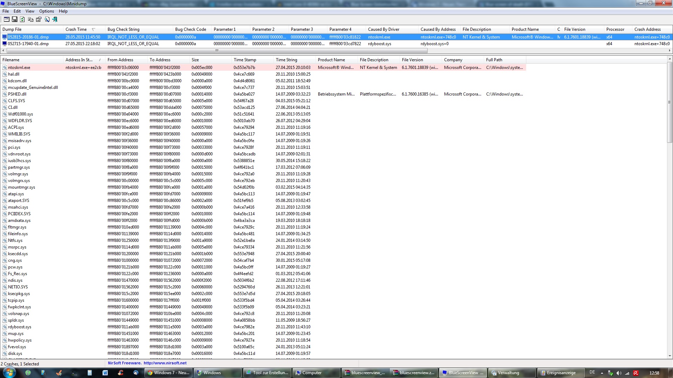Image resolution: width=673 pixels, height=378 pixels.
Task: Click the Properties toolbar icon
Action: [x=39, y=20]
